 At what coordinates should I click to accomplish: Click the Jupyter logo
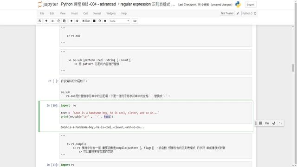click(48, 4)
